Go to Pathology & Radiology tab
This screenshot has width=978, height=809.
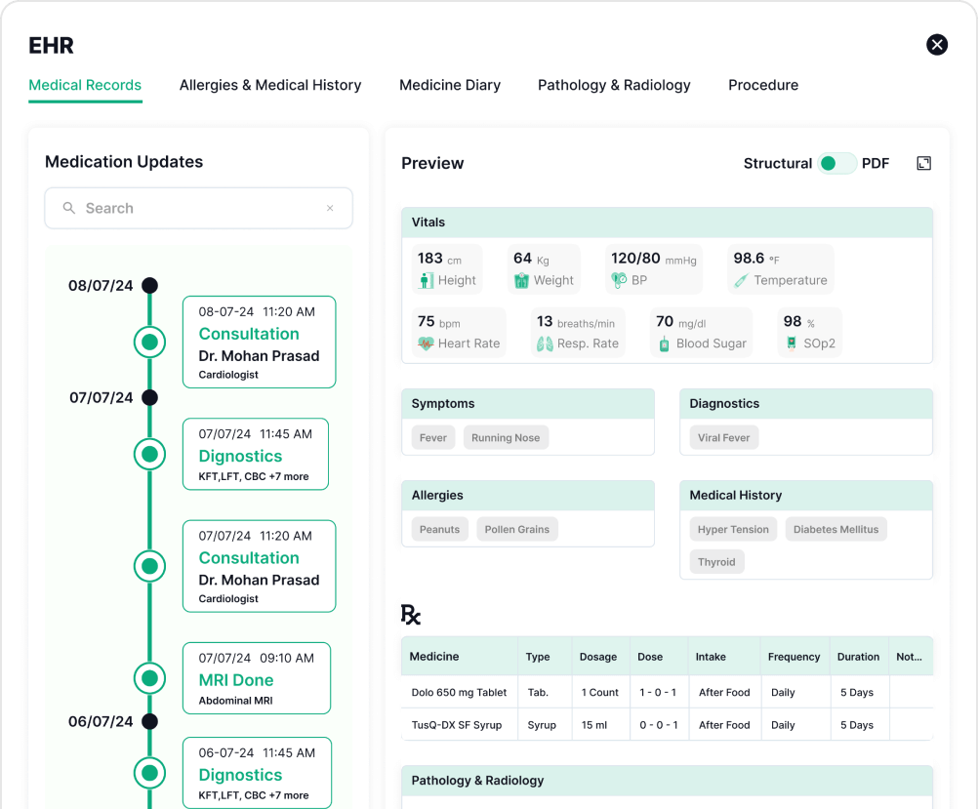click(x=614, y=85)
